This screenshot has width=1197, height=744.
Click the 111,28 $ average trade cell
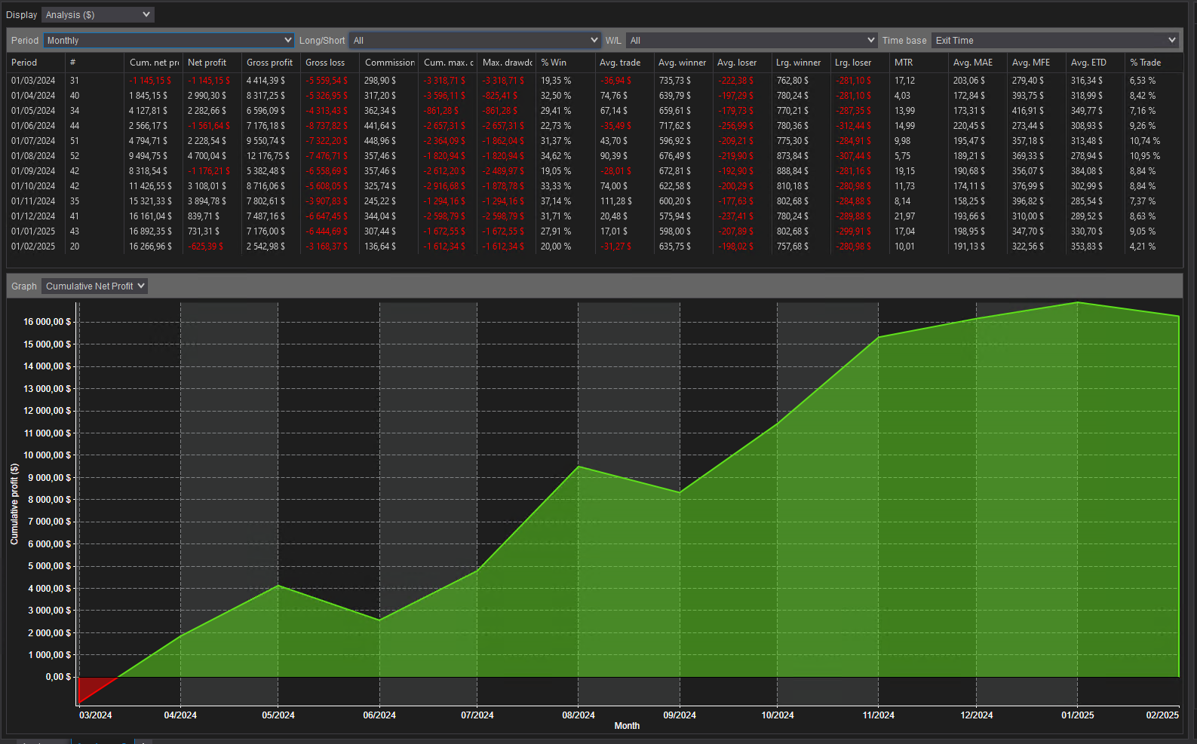(x=616, y=201)
